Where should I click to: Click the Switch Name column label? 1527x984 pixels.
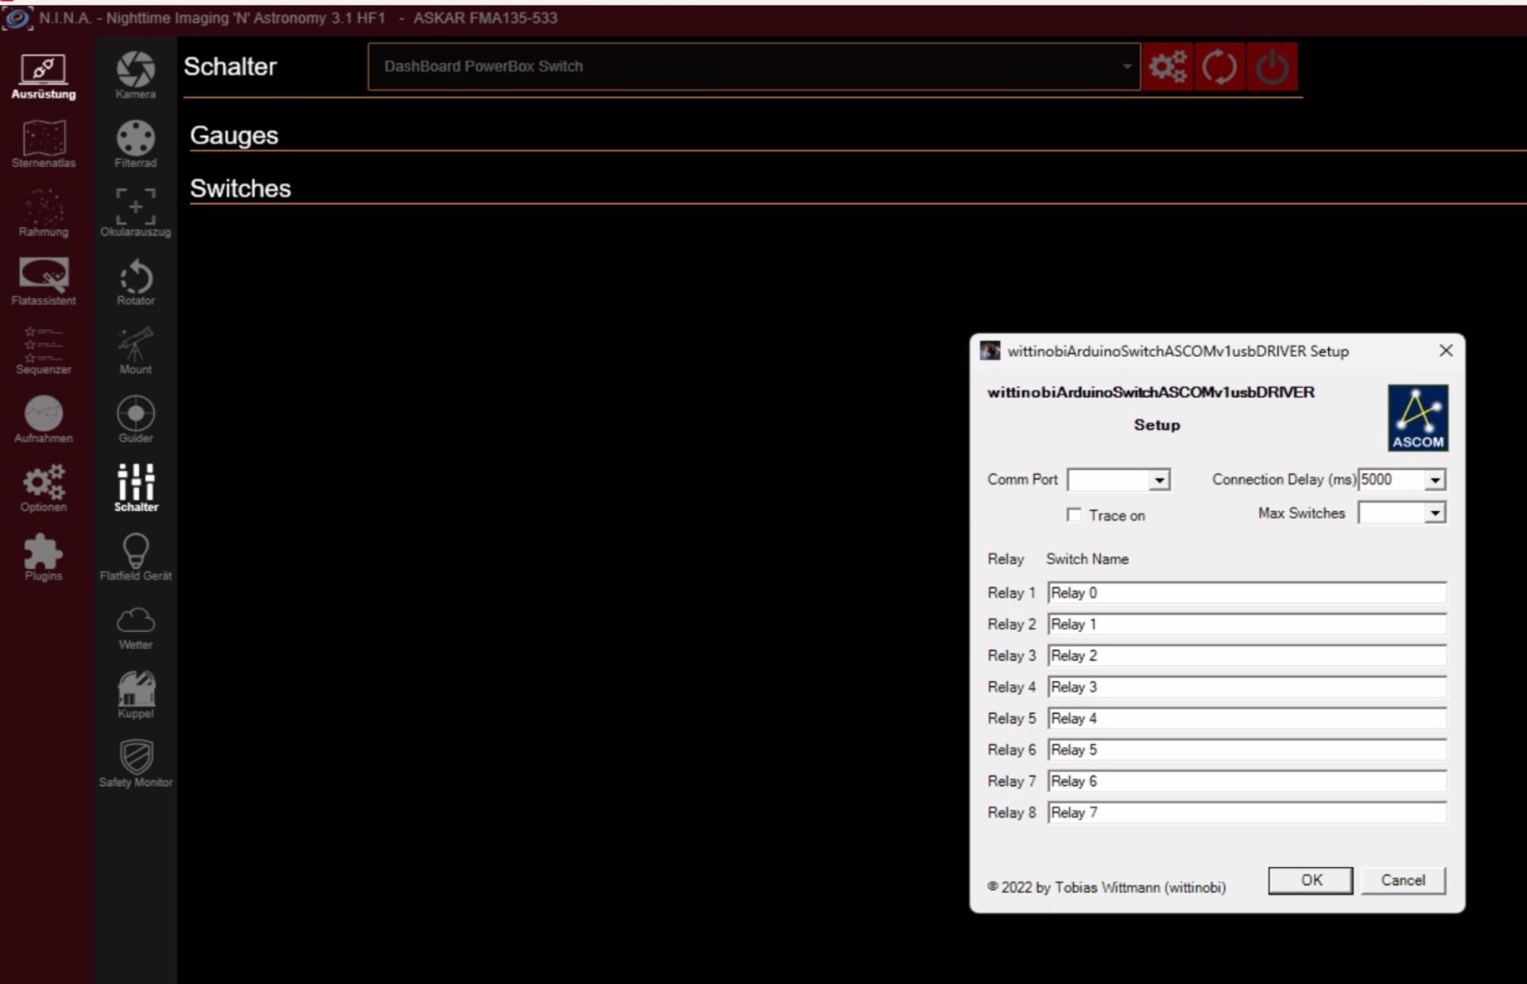click(1087, 559)
